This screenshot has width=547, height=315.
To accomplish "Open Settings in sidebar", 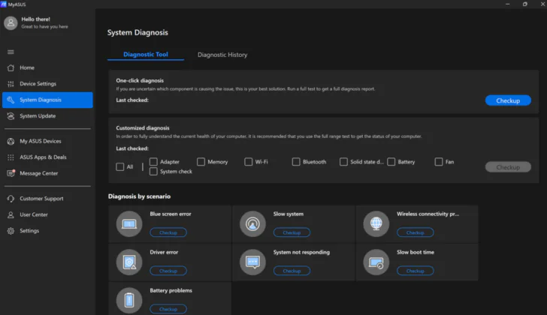I will 47,231.
